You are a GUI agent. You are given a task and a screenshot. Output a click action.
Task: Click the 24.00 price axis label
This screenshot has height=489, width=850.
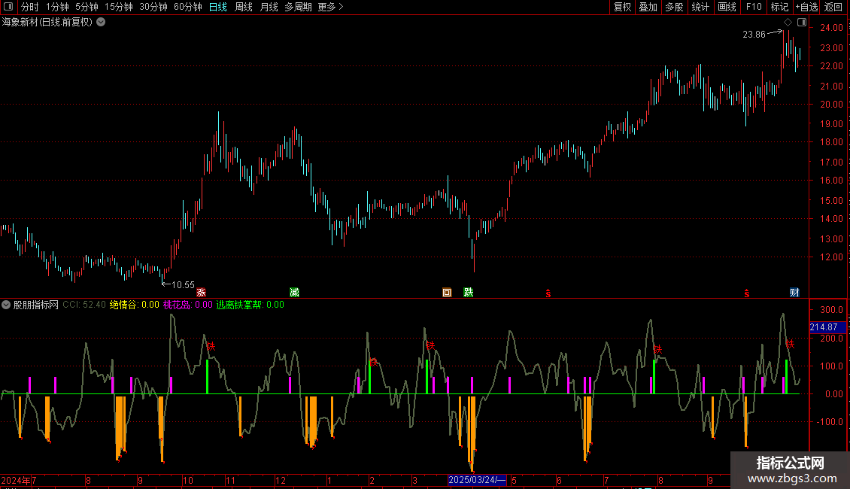[831, 28]
